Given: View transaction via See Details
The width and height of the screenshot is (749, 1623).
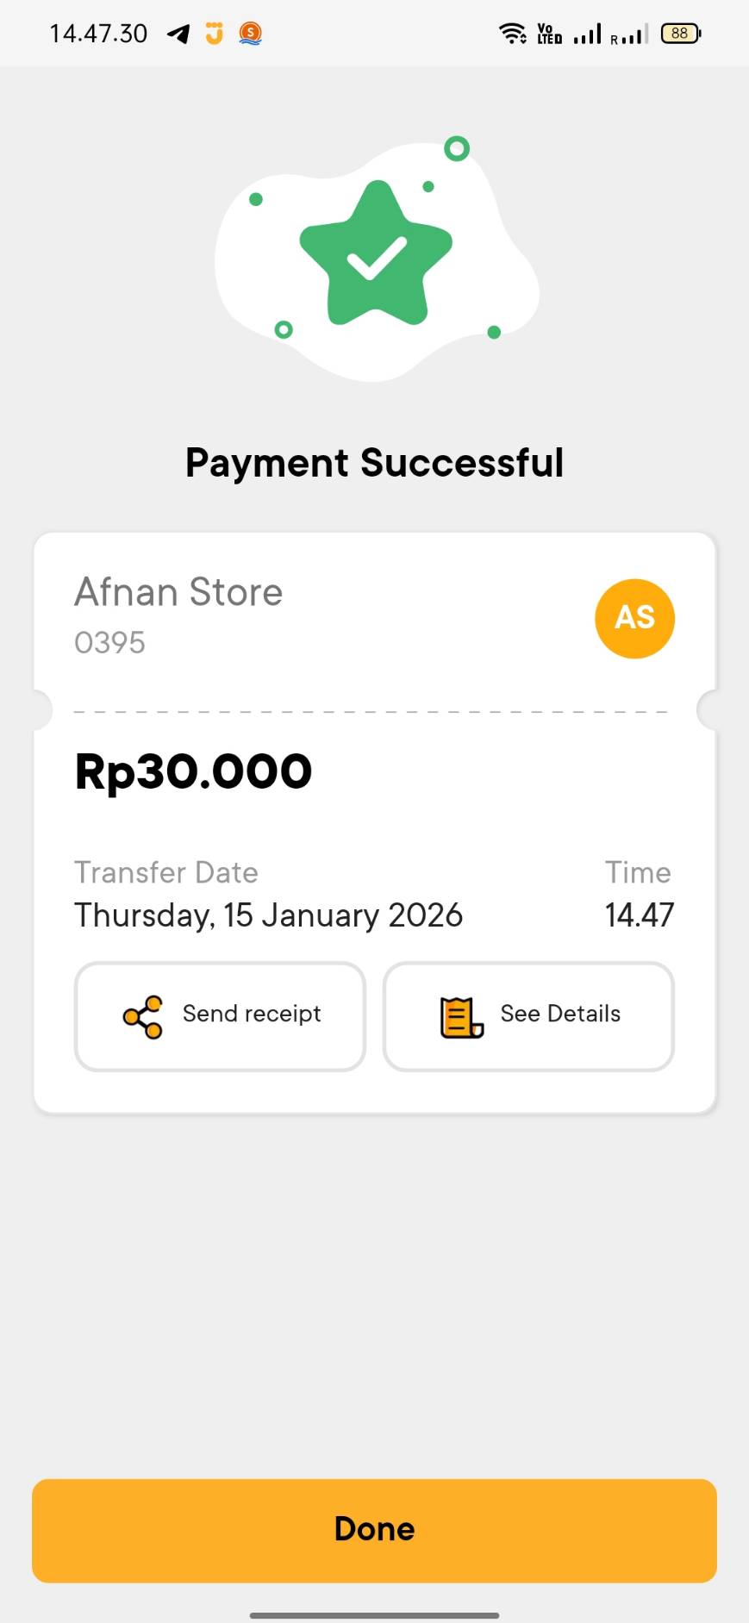Looking at the screenshot, I should point(528,1016).
